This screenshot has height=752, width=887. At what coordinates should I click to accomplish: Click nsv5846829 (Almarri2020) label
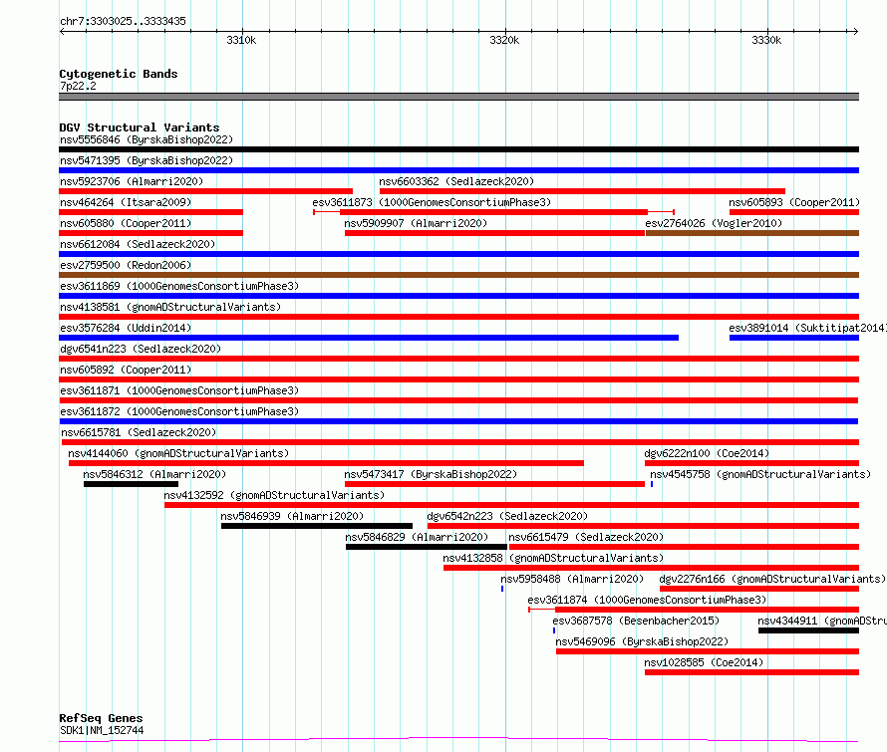tap(417, 537)
